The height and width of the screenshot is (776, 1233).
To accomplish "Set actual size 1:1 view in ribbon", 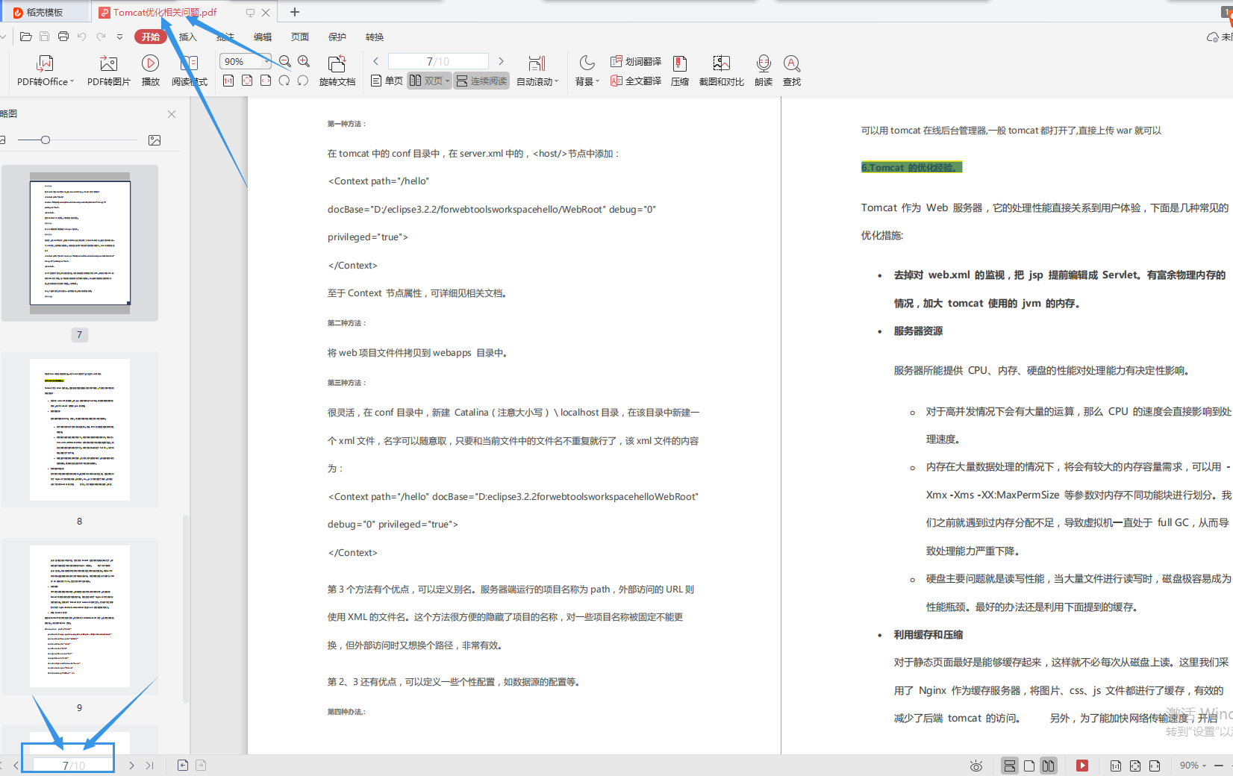I will (x=228, y=81).
